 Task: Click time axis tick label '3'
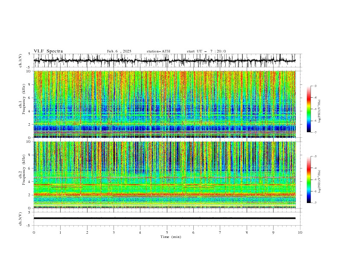(114, 232)
